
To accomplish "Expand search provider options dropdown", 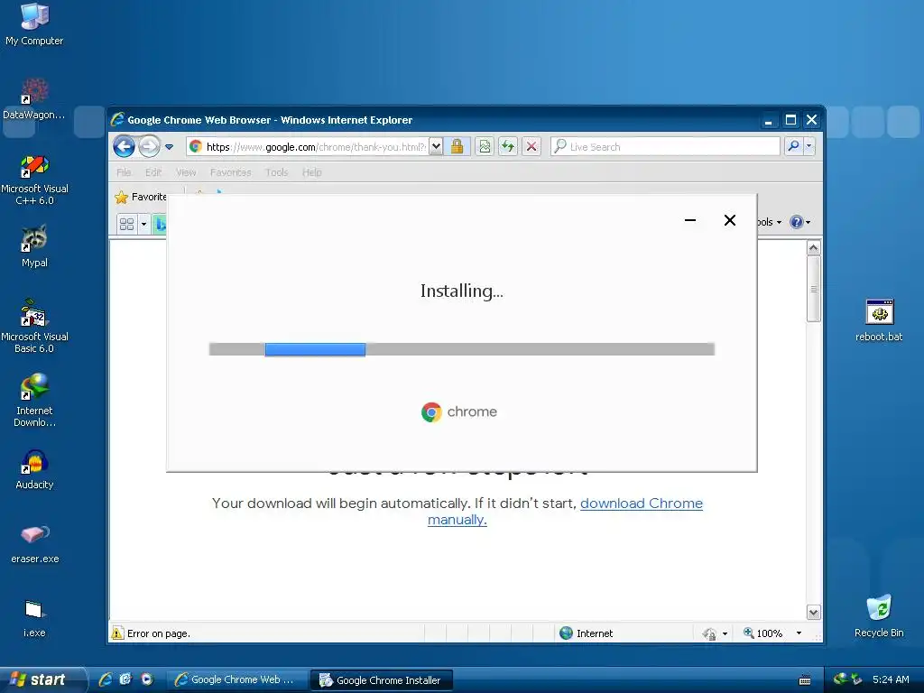I will point(809,146).
